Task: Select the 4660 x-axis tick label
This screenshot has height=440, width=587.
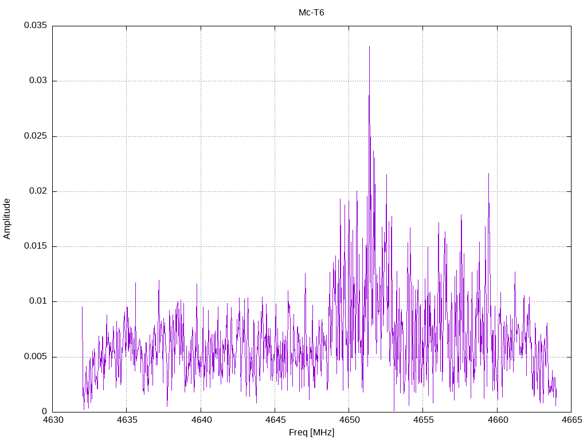Action: [x=496, y=420]
